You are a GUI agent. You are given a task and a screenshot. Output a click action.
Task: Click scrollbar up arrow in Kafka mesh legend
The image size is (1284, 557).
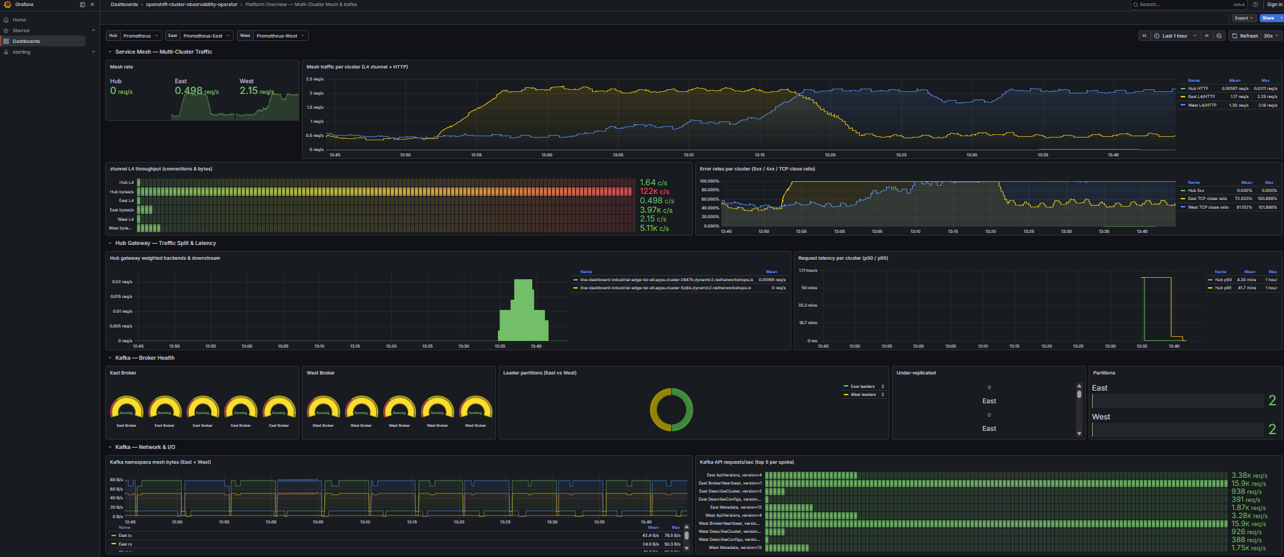click(686, 527)
